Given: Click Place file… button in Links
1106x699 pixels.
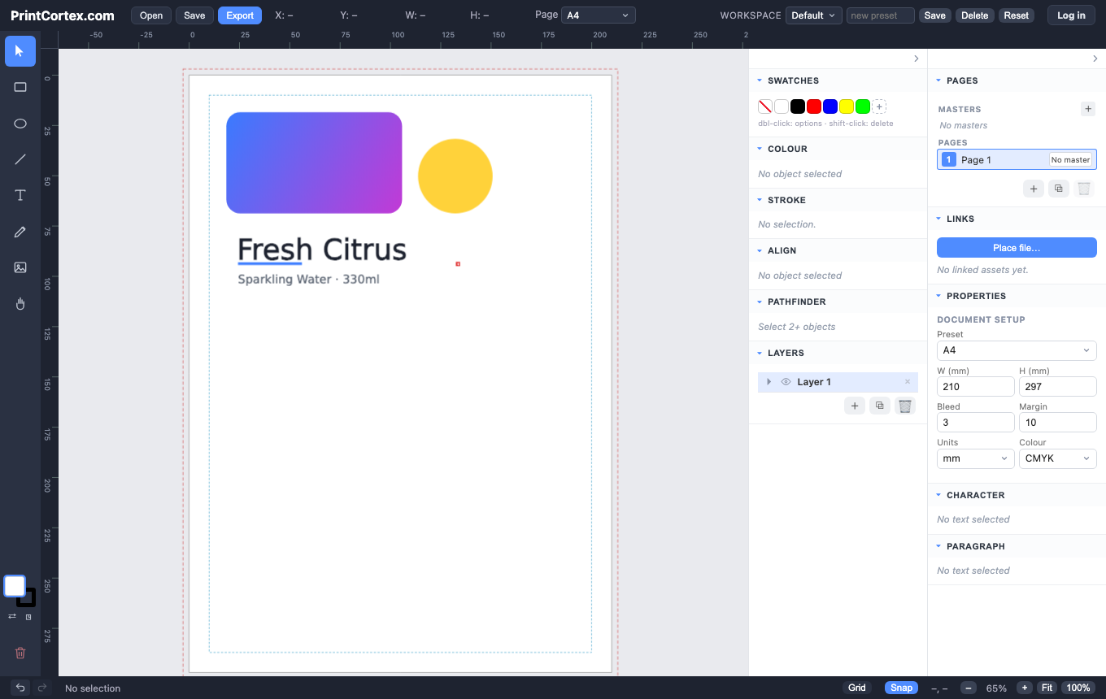Looking at the screenshot, I should (1017, 248).
